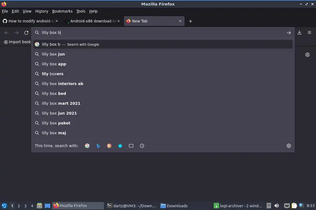
Task: Open the Edit menu
Action: click(x=15, y=11)
